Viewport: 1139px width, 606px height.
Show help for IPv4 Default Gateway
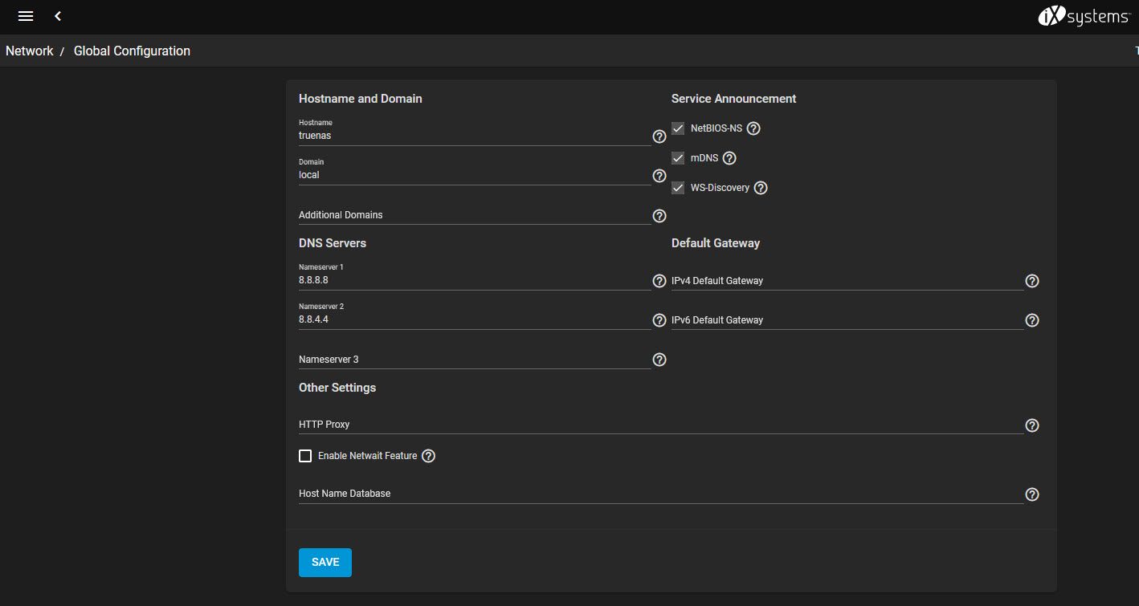(x=1032, y=281)
